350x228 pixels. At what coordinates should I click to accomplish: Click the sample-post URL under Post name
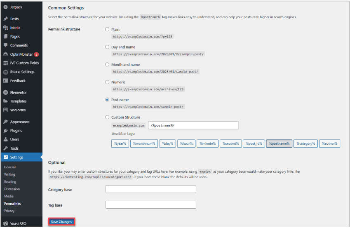[148, 107]
